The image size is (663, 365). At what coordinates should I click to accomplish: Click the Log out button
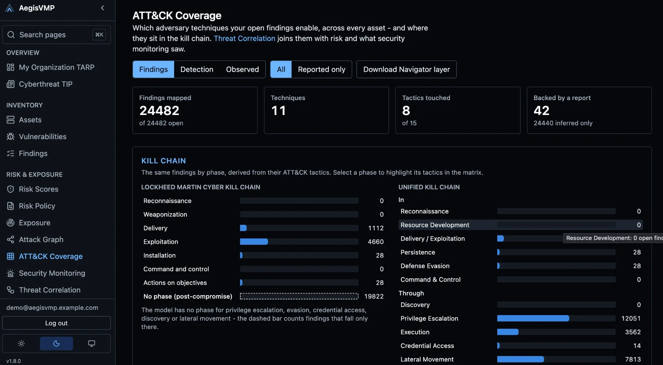(56, 323)
